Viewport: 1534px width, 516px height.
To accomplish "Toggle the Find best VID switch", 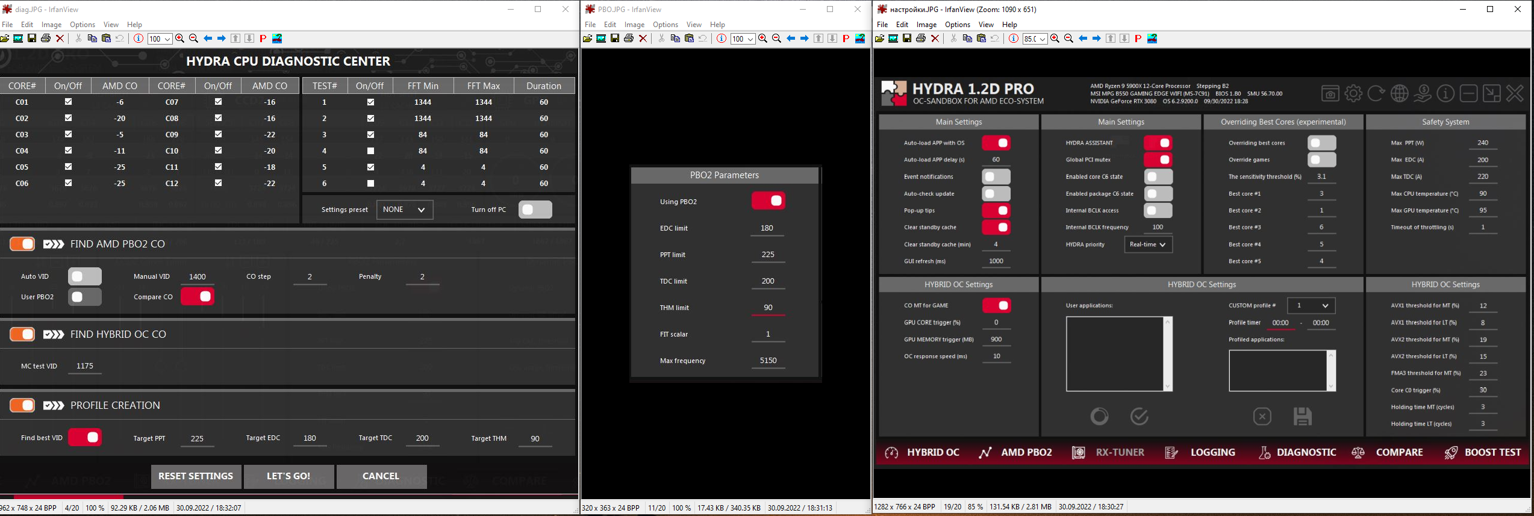I will 85,437.
